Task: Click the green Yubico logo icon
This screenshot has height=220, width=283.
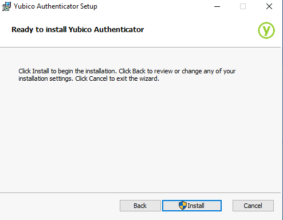Action: click(266, 30)
